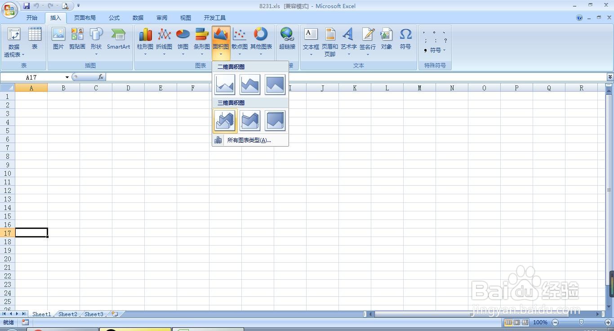This screenshot has width=614, height=331.
Task: Switch to Page Layout view in status bar
Action: pos(516,322)
